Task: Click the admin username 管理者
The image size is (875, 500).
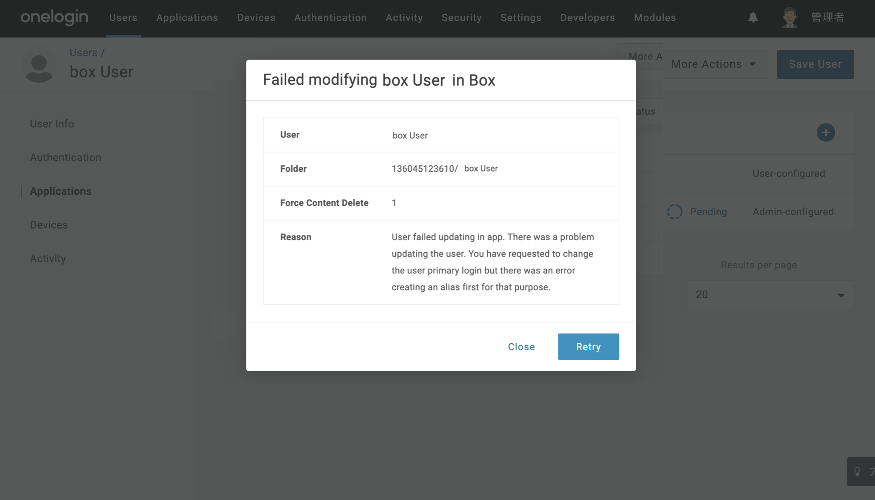Action: pos(828,17)
